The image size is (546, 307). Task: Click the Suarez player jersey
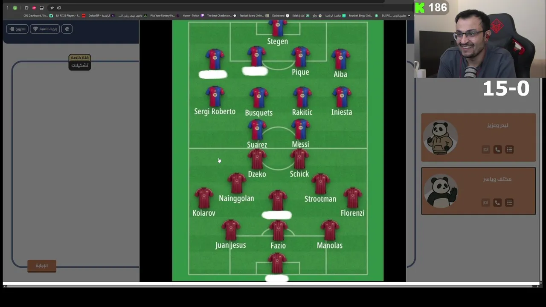coord(257,130)
